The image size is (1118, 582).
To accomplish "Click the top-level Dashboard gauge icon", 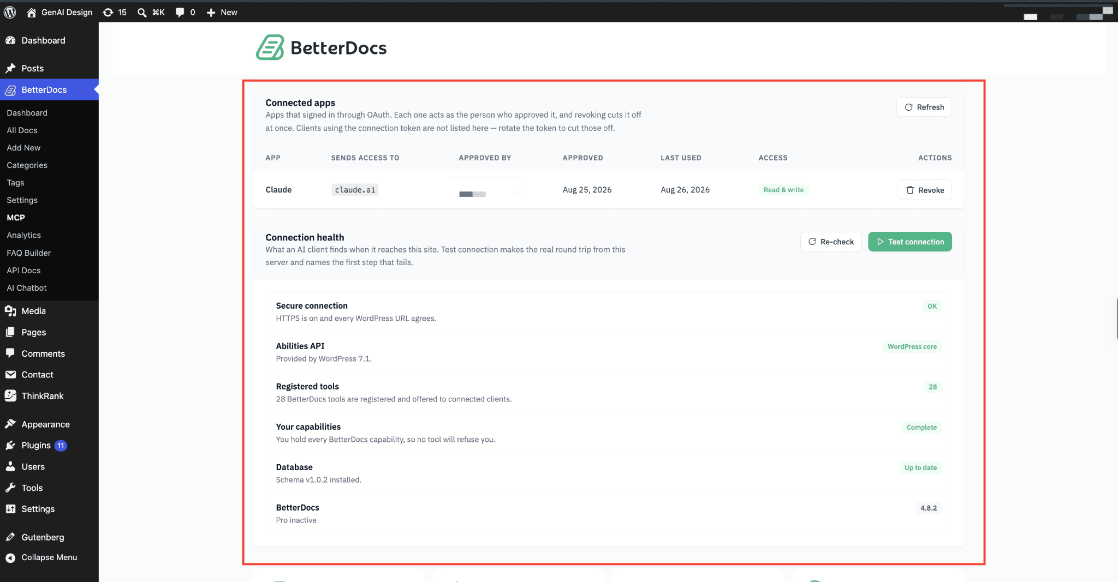I will (x=10, y=40).
